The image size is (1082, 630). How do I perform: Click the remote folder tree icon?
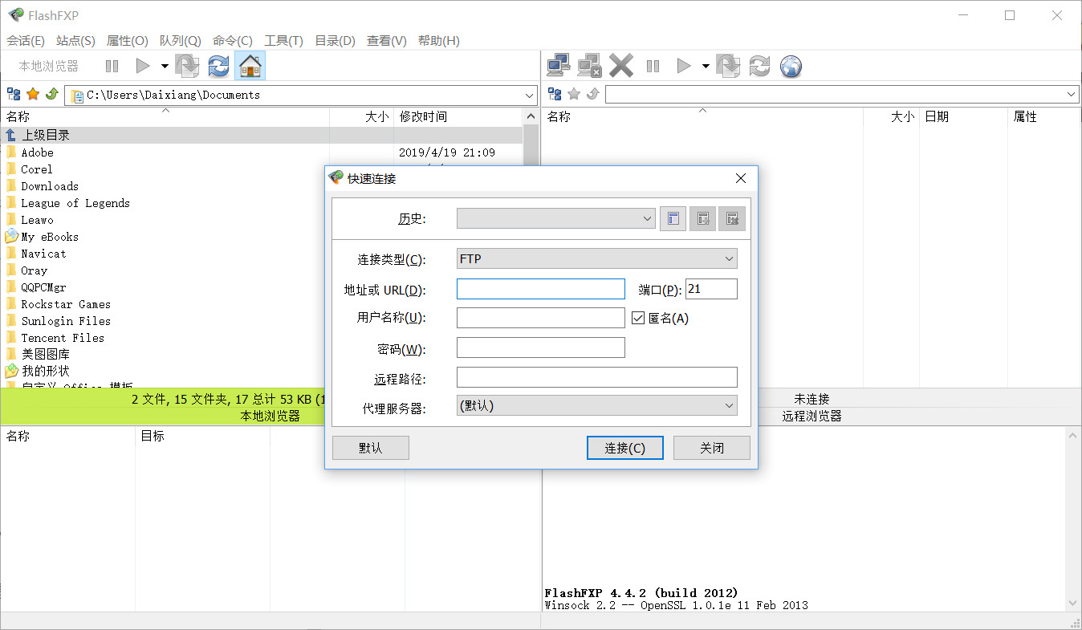(x=555, y=95)
